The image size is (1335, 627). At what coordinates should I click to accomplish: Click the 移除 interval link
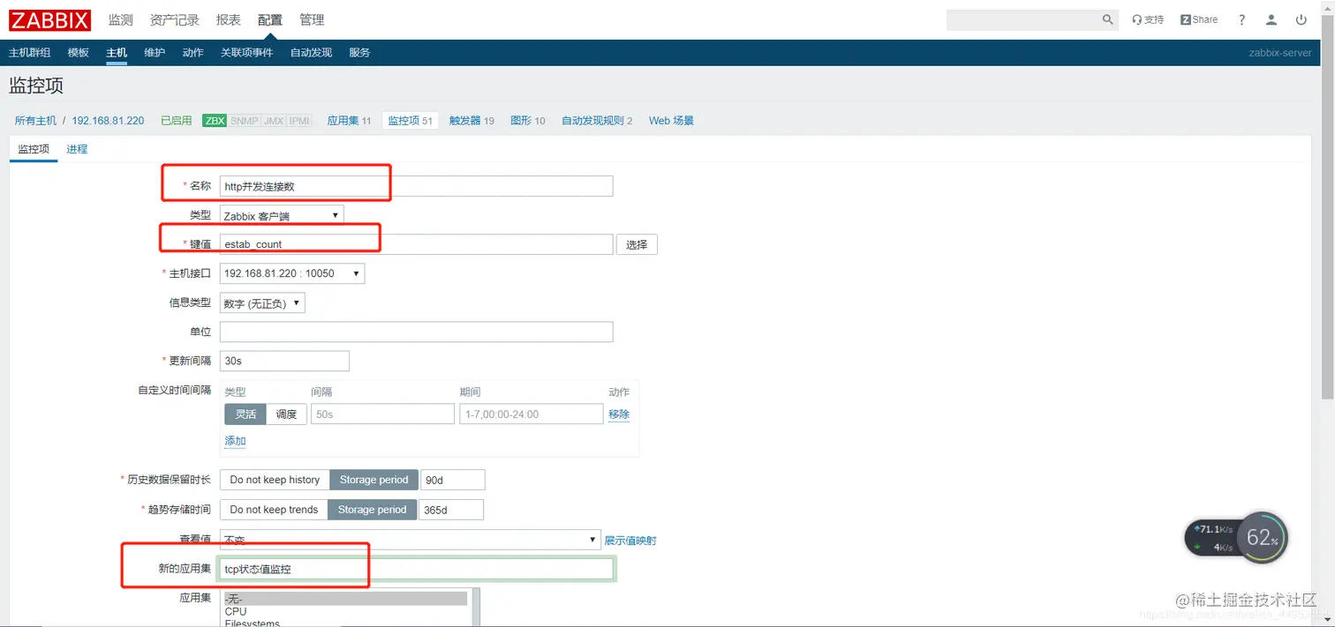[619, 414]
